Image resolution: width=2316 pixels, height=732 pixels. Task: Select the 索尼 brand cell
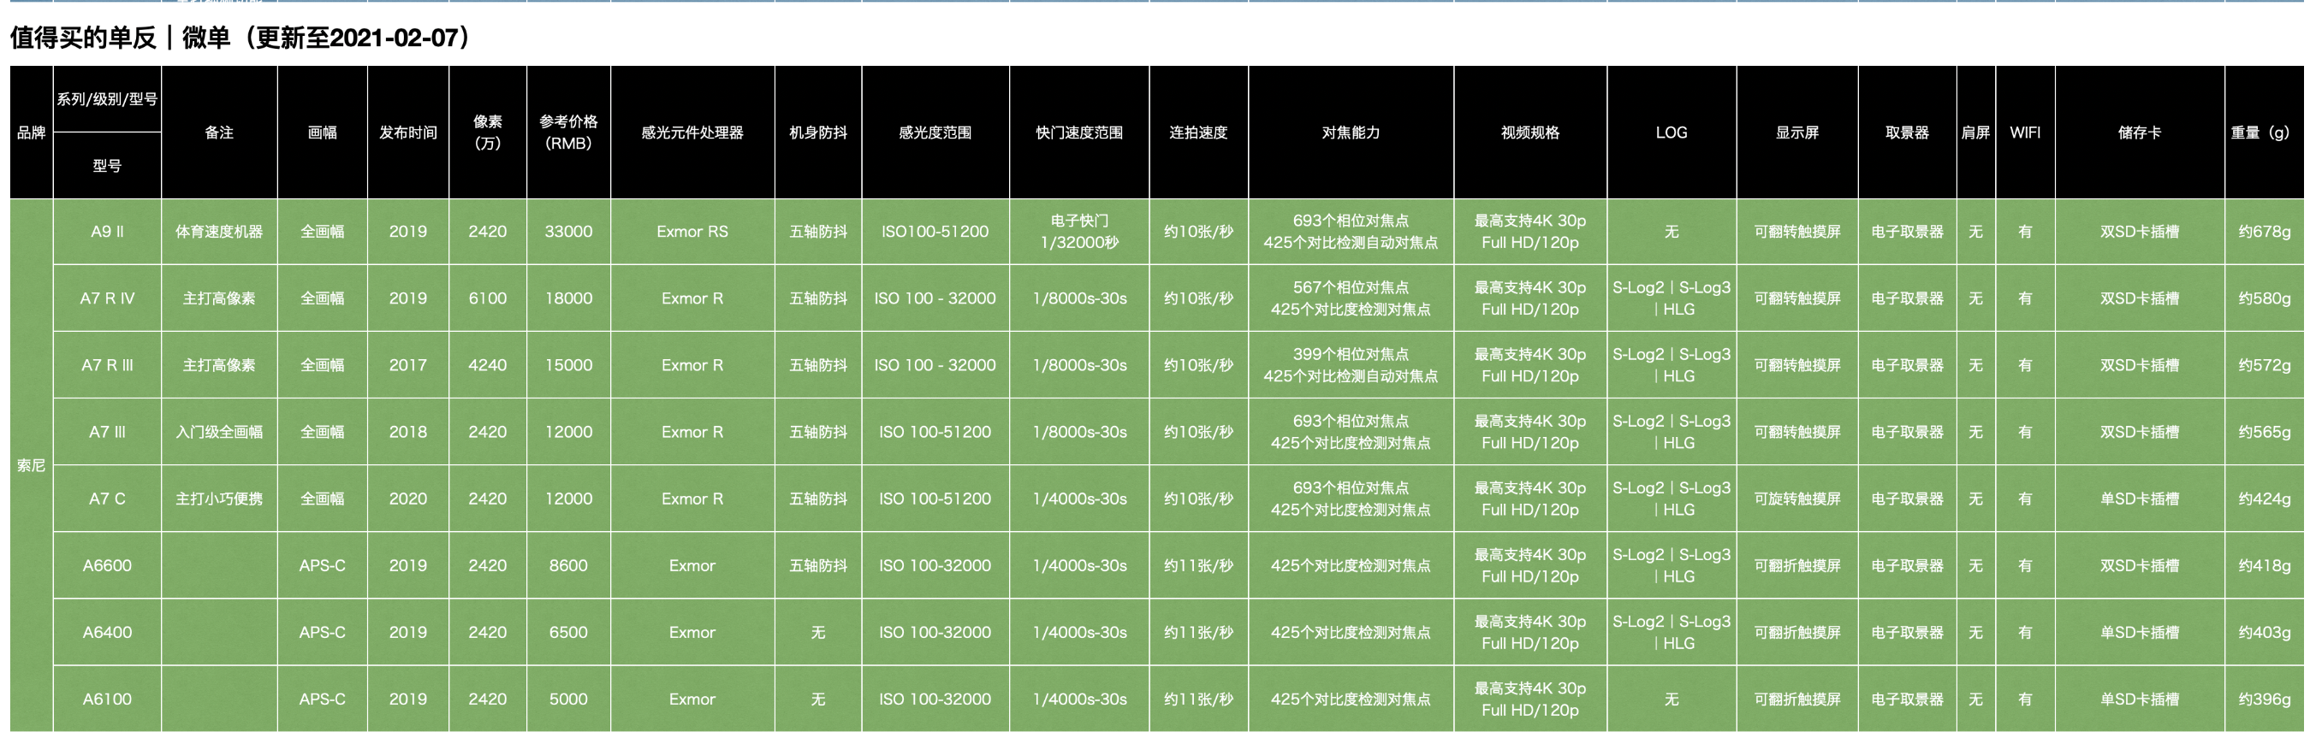pos(32,465)
